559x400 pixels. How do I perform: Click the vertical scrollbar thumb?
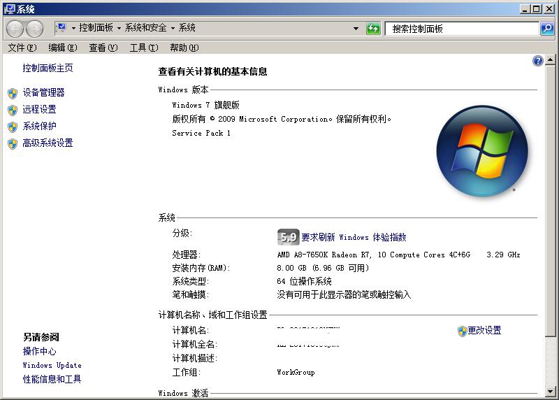pos(550,201)
